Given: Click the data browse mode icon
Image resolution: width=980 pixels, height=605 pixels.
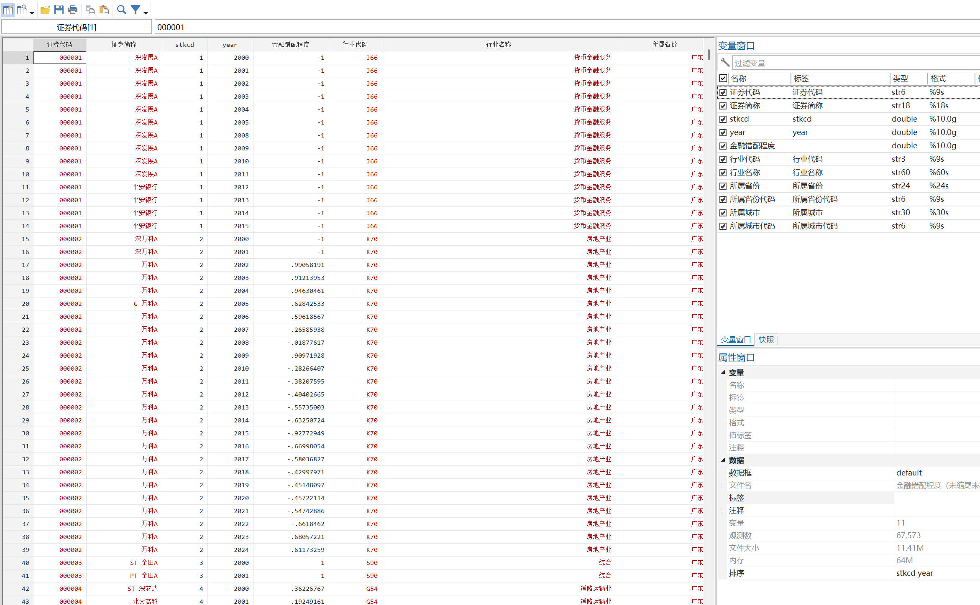Looking at the screenshot, I should pos(22,10).
